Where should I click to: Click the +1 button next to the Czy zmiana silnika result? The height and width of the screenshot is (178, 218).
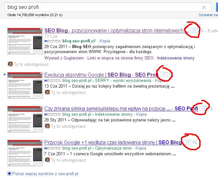click(203, 108)
